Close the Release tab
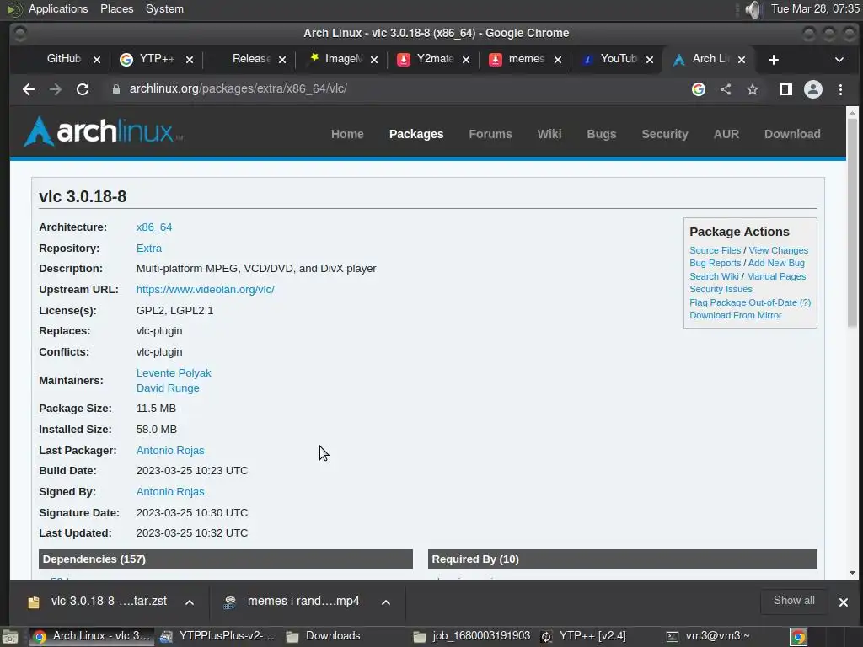Viewport: 863px width, 647px height. coord(281,60)
